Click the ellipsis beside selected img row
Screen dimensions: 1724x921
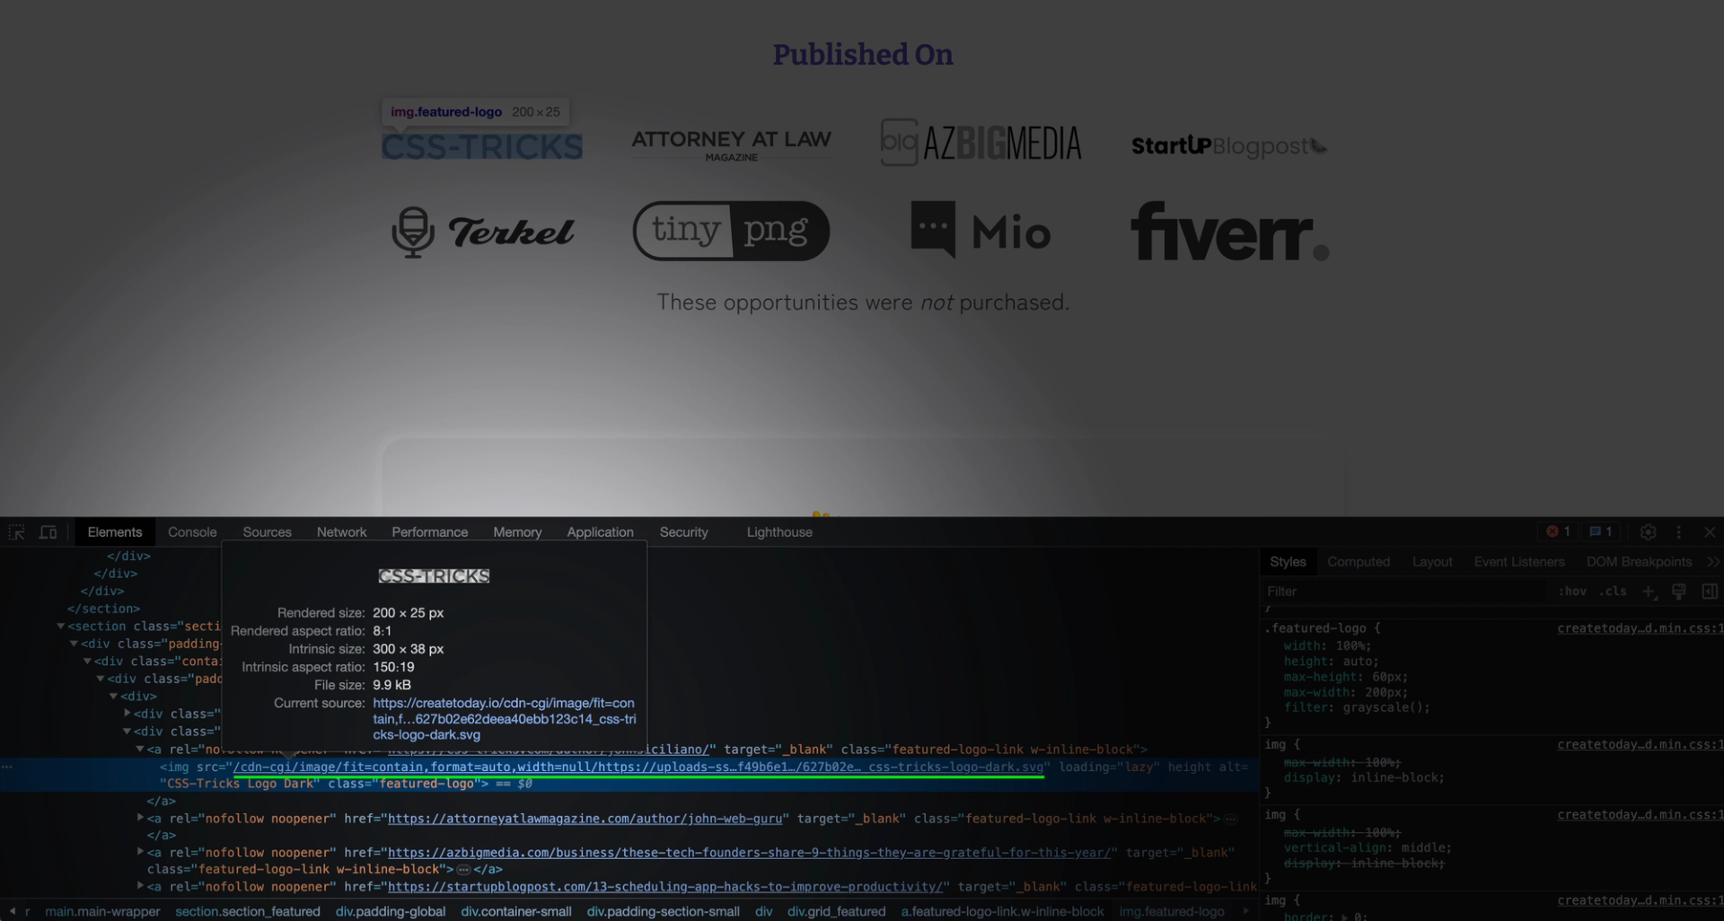(x=7, y=767)
